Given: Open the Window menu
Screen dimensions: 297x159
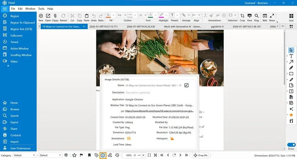Looking at the screenshot, I should (30, 9).
